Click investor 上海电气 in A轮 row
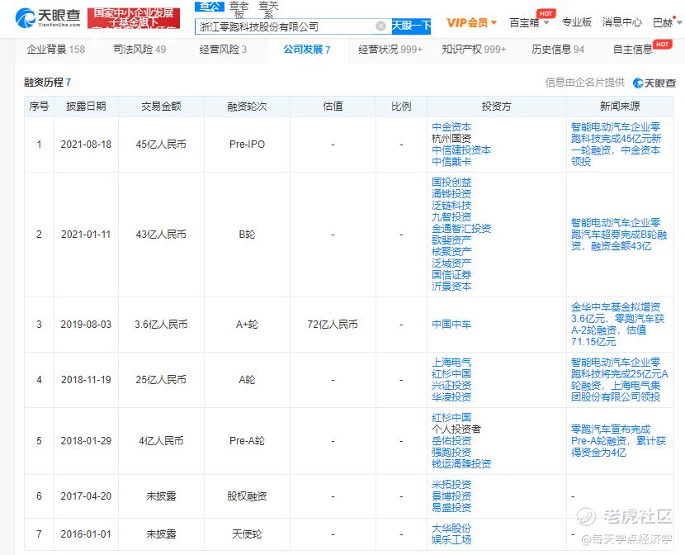685x555 pixels. point(451,362)
